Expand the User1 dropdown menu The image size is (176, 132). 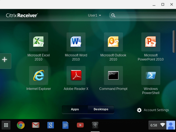click(x=94, y=15)
